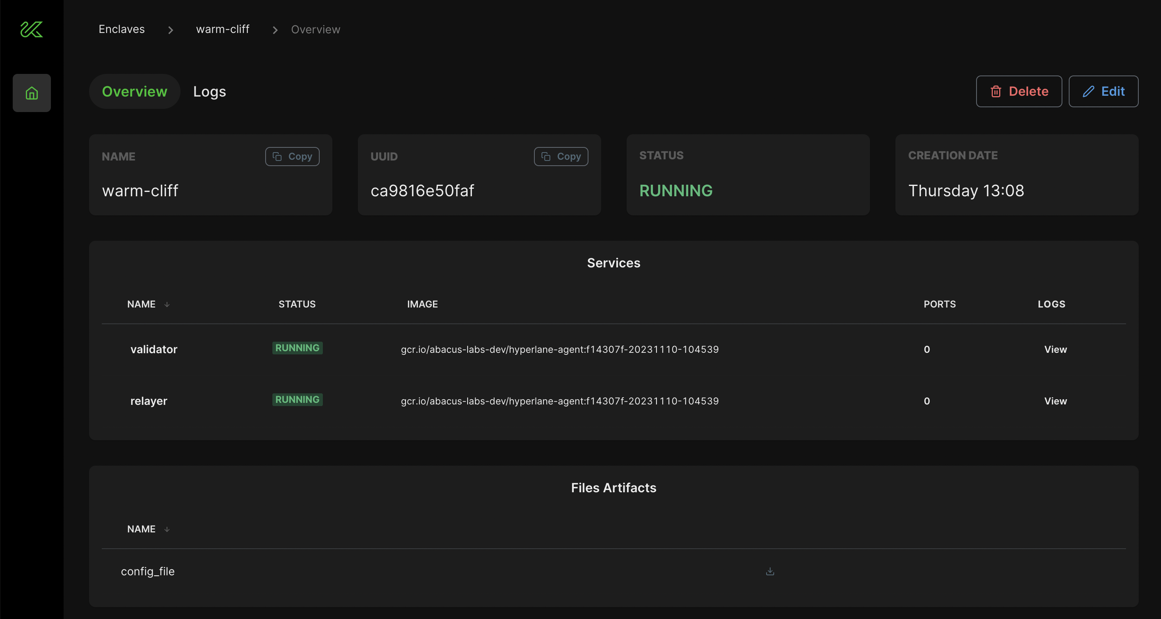Open the validator service row

click(x=614, y=350)
